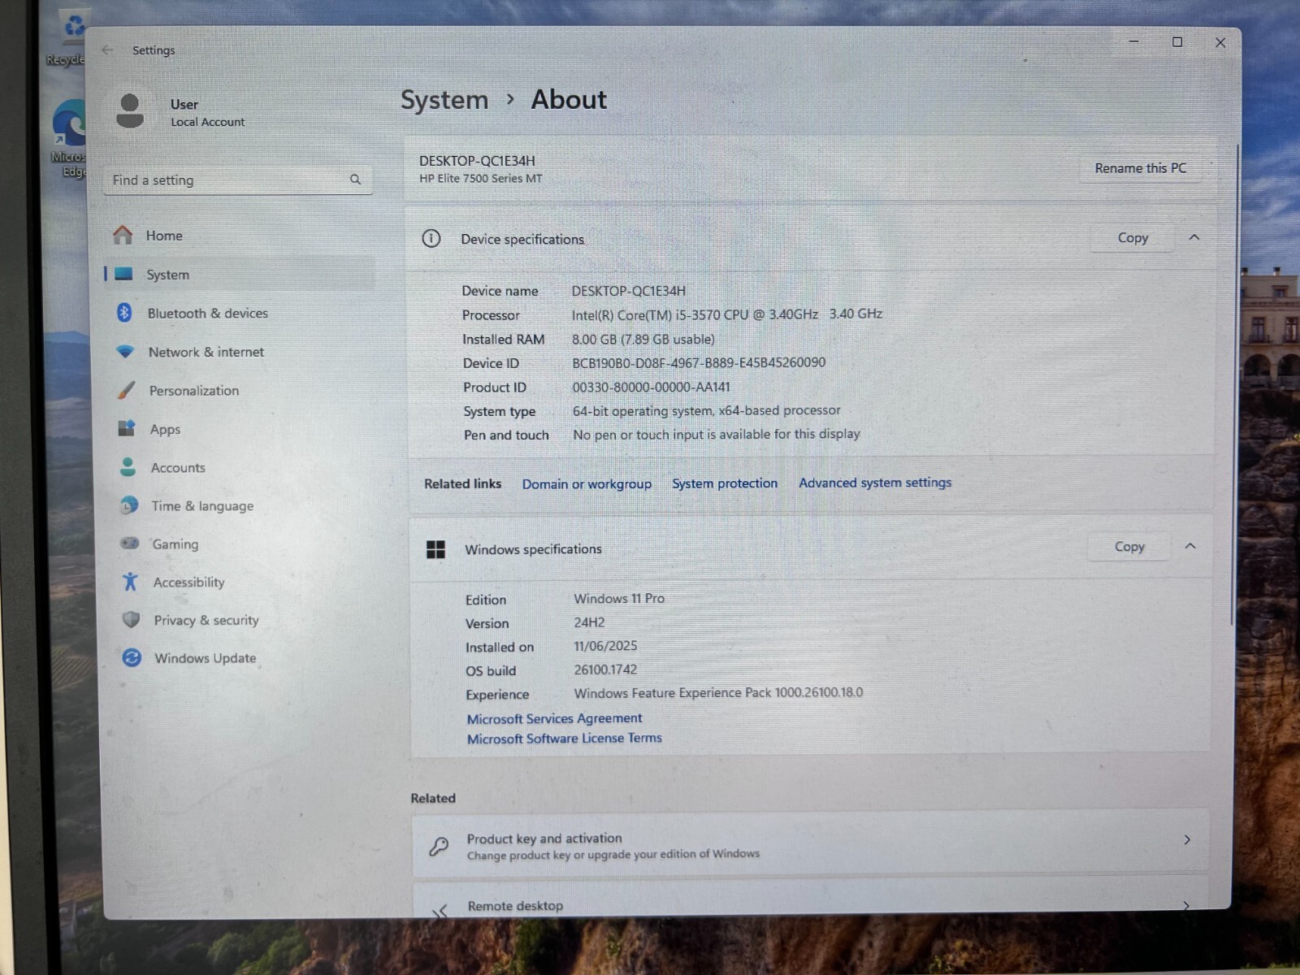Open System protection link
Viewport: 1300px width, 975px height.
pyautogui.click(x=725, y=483)
